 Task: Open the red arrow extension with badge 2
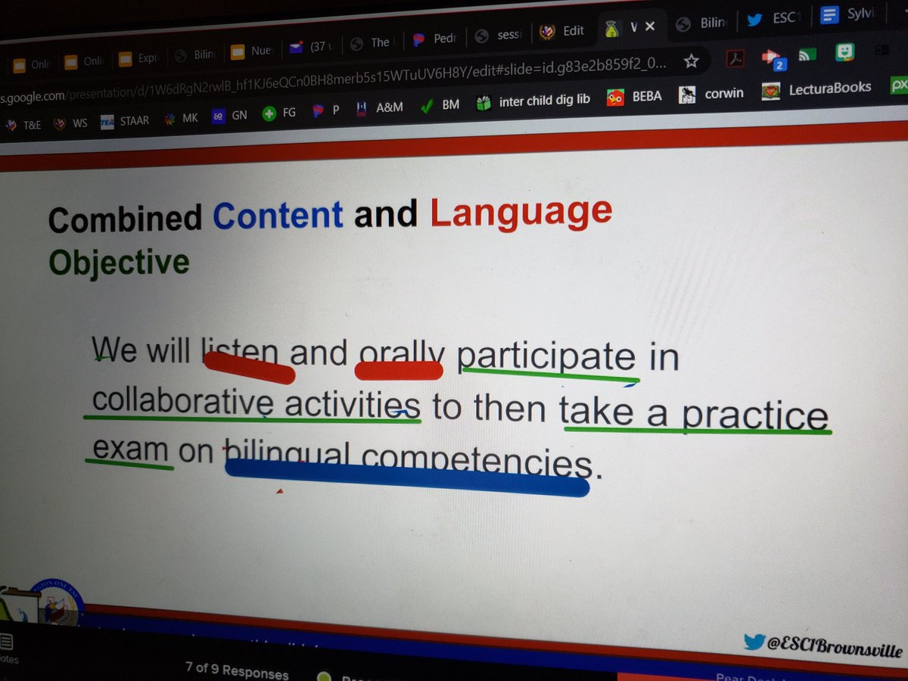773,58
